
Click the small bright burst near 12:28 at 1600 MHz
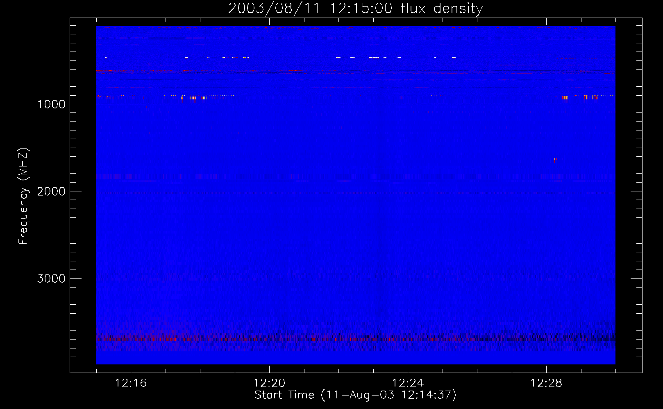pyautogui.click(x=555, y=159)
